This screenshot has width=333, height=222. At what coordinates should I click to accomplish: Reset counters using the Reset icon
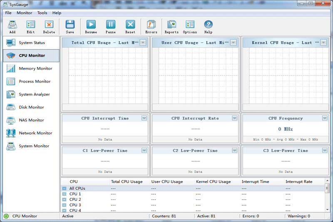point(130,27)
